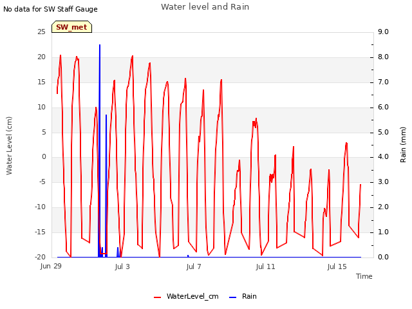The width and height of the screenshot is (412, 309).
Task: Click the Jun 29 date tick label
Action: tap(51, 266)
